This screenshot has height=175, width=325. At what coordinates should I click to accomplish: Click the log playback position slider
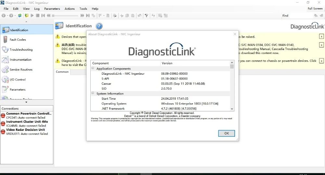coord(65,16)
